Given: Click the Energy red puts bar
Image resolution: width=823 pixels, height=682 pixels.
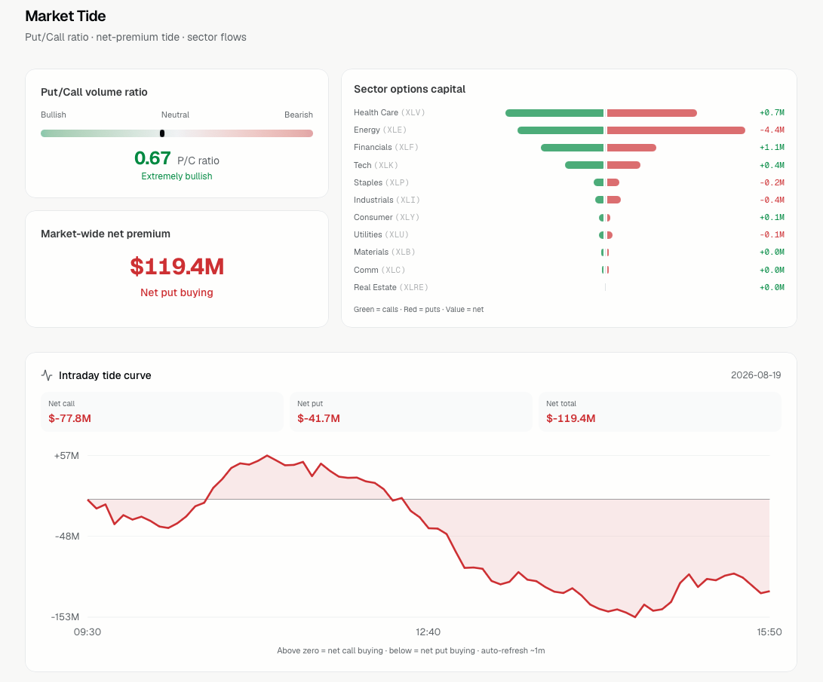Looking at the screenshot, I should tap(676, 130).
